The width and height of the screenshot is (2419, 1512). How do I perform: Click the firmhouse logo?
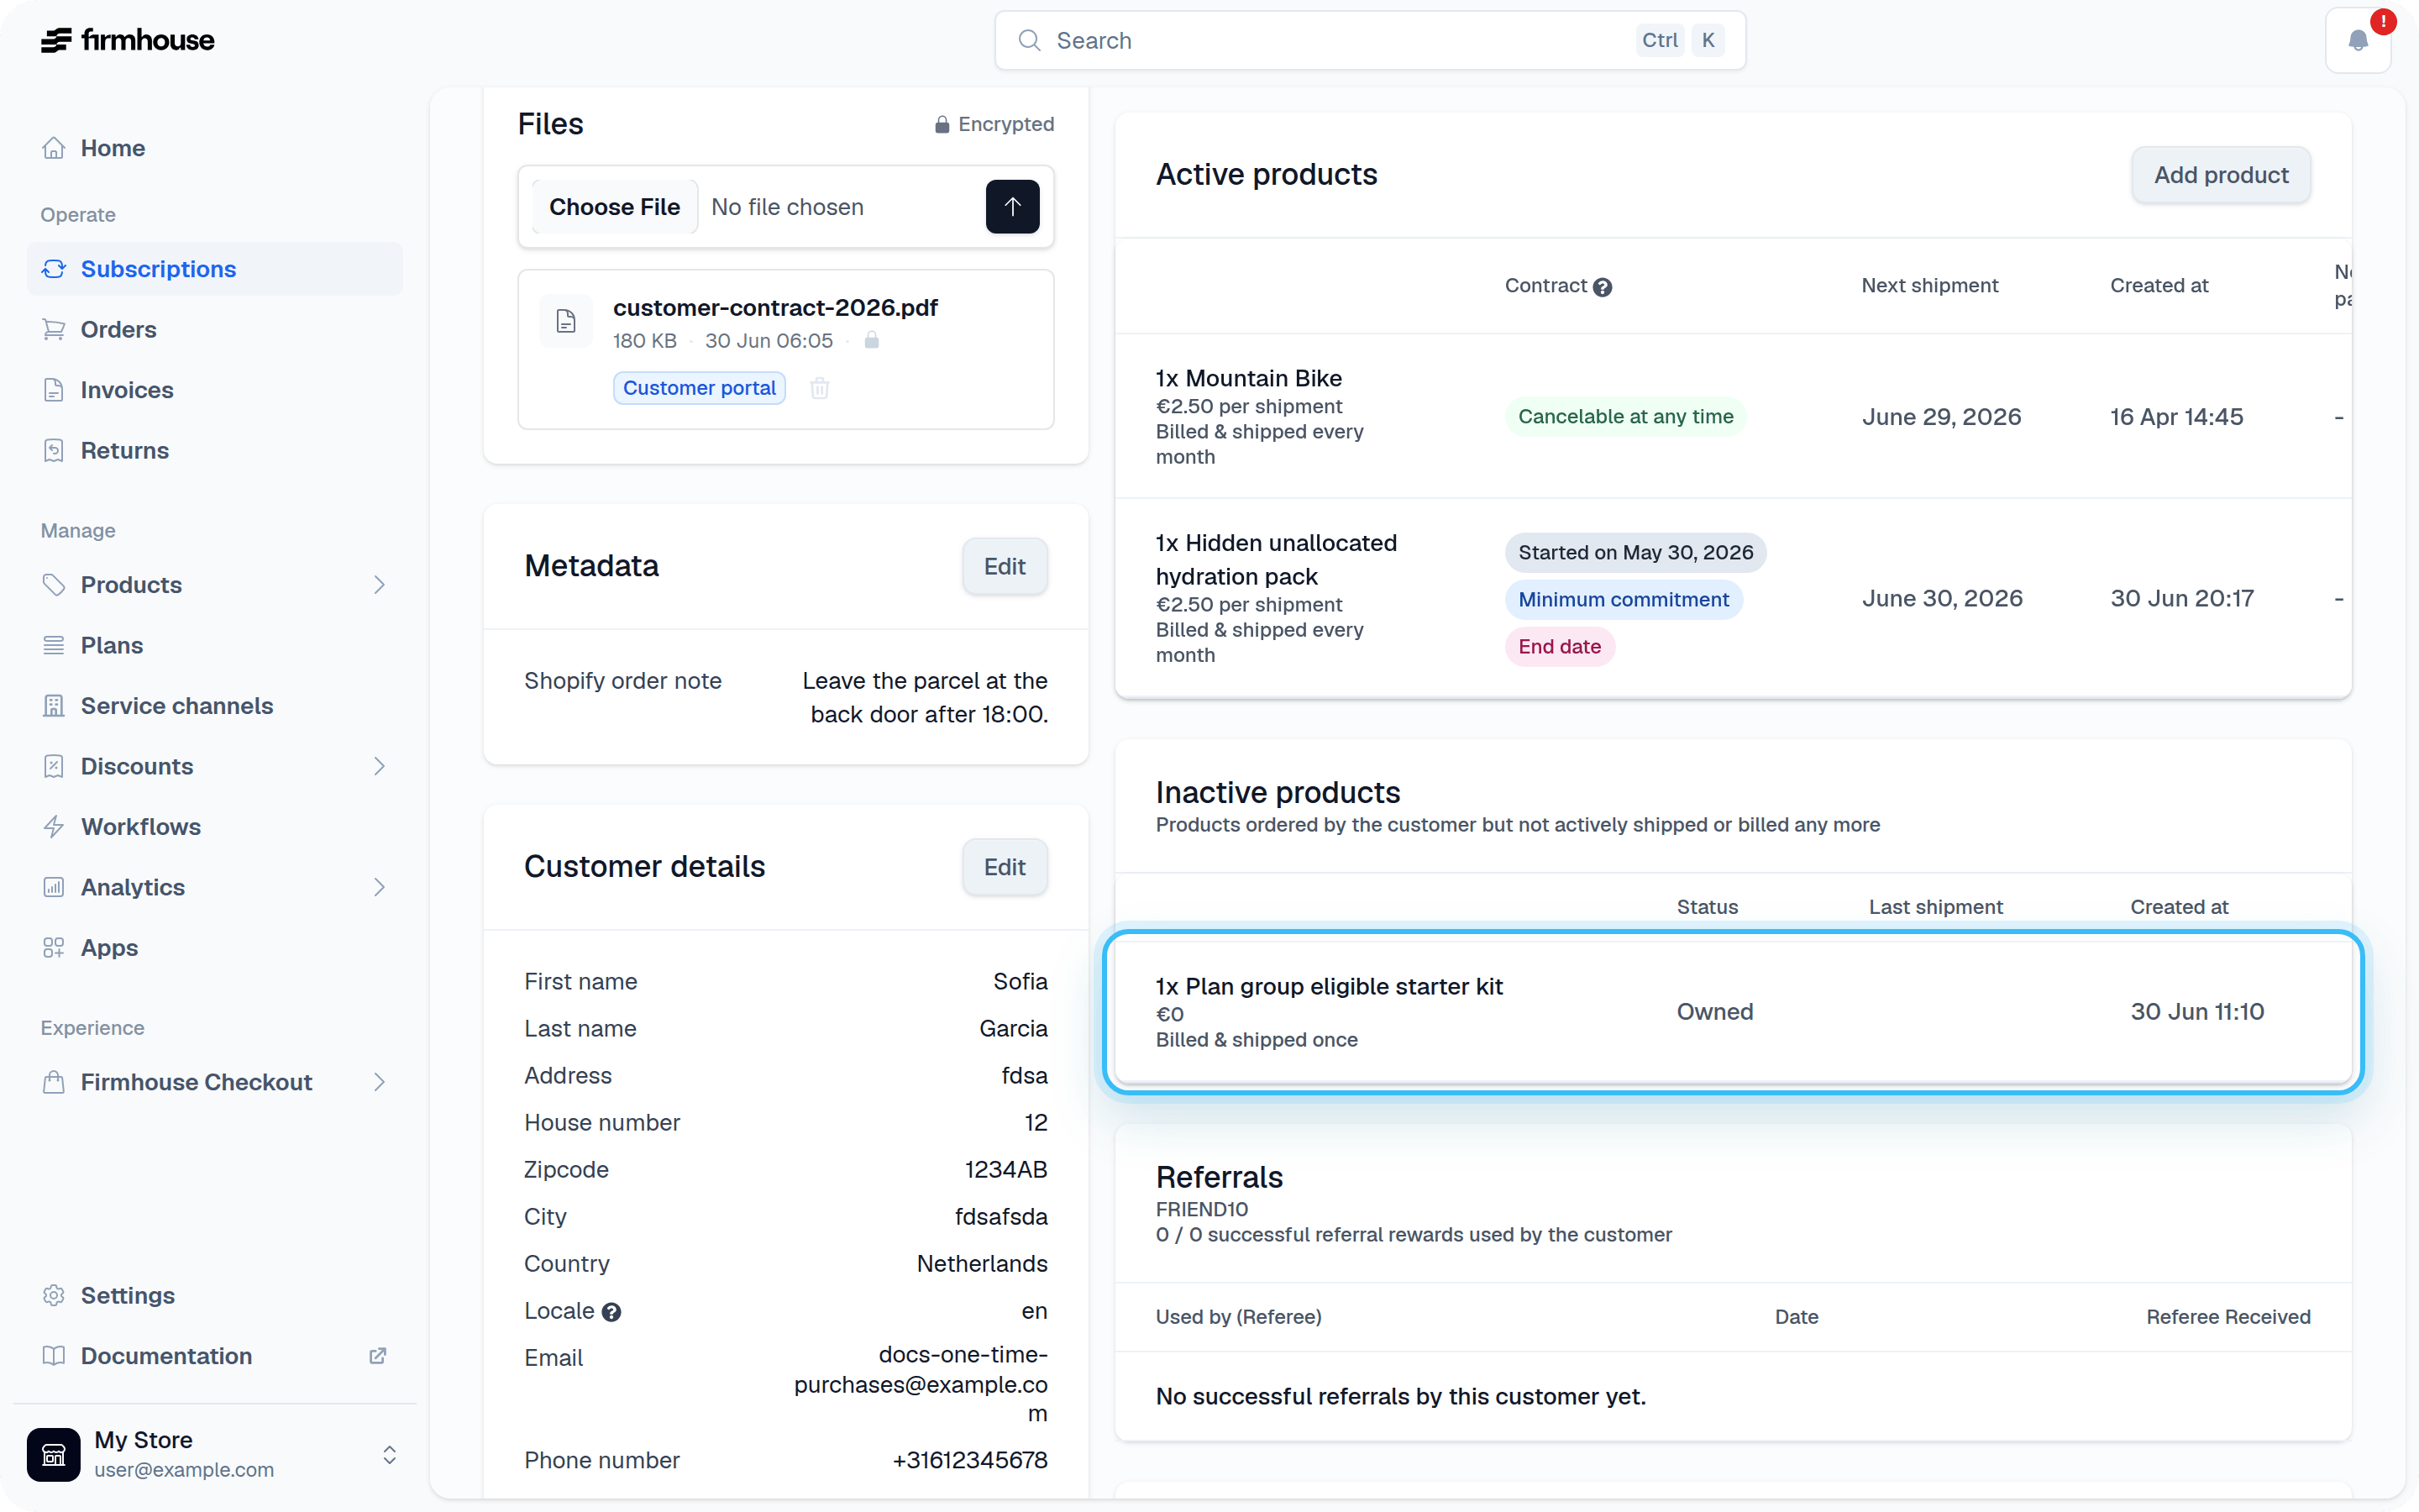tap(127, 40)
